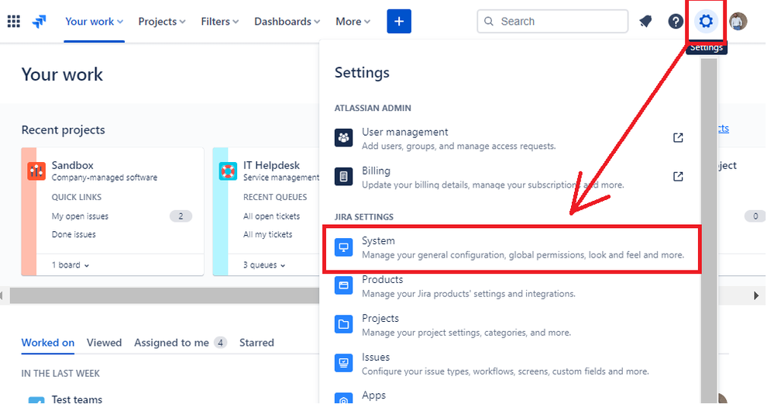Viewport: 774px width, 404px height.
Task: Click inside the Search field
Action: coord(552,21)
